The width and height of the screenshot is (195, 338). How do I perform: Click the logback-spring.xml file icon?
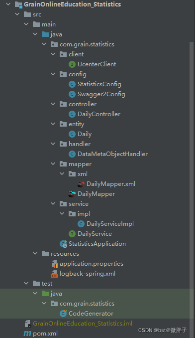click(54, 274)
